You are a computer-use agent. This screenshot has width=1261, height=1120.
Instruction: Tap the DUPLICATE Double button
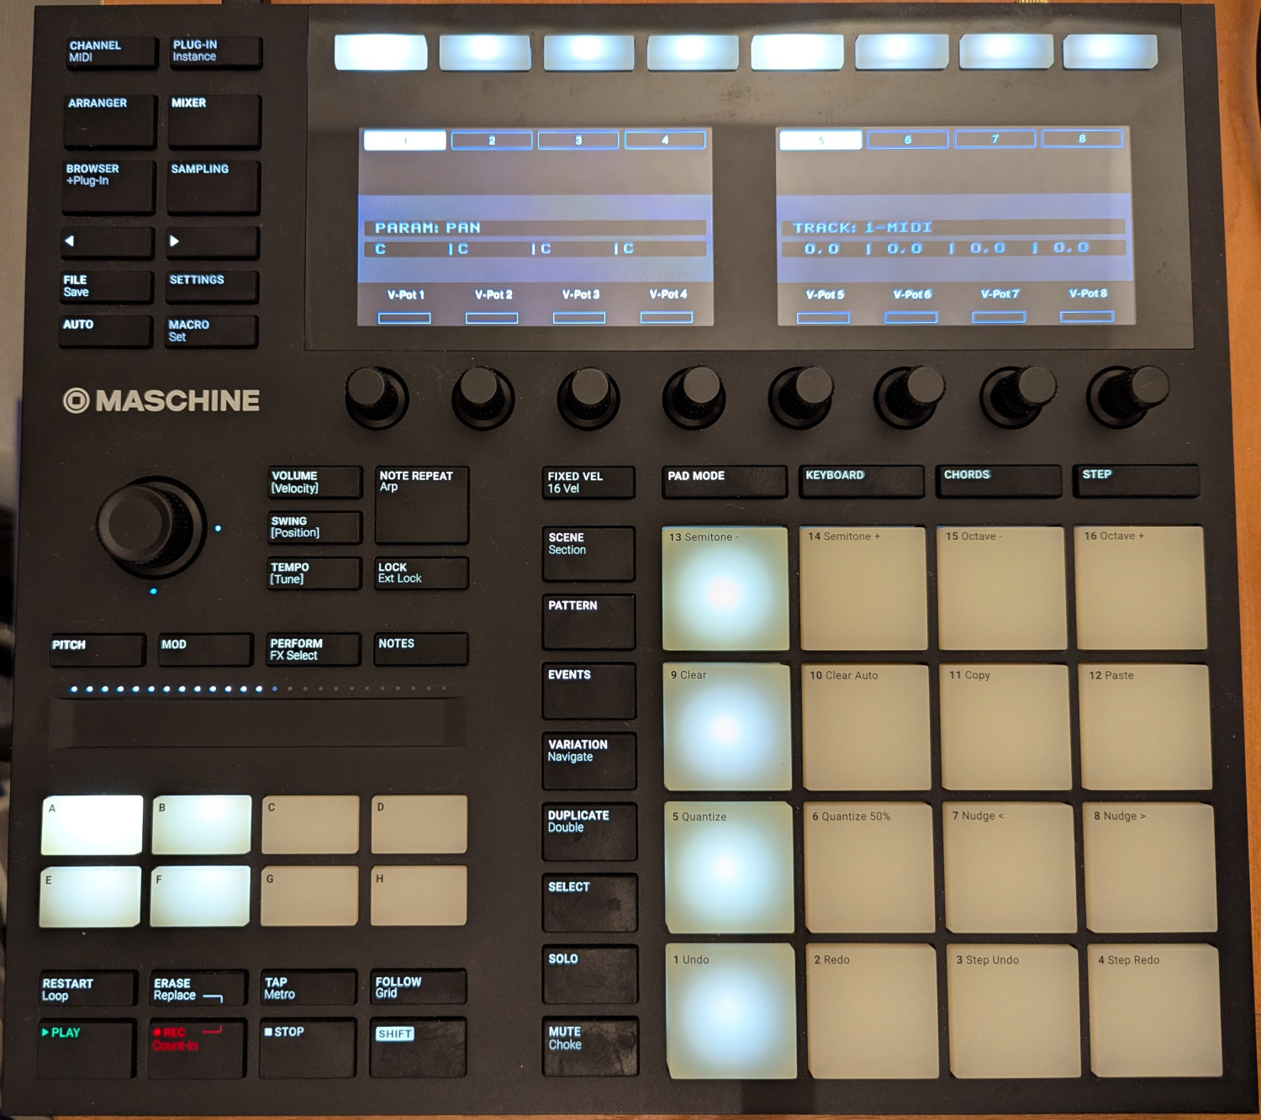590,832
